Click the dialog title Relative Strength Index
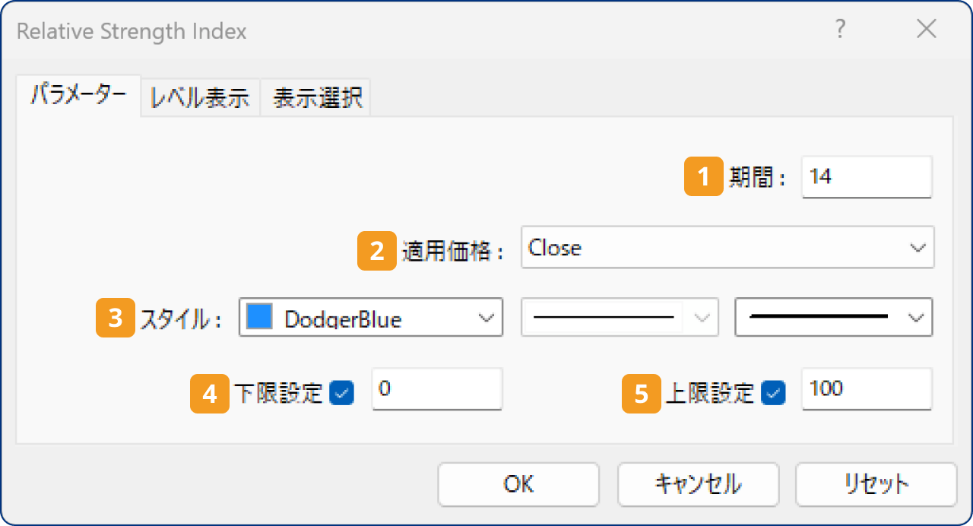The height and width of the screenshot is (526, 973). pos(131,31)
